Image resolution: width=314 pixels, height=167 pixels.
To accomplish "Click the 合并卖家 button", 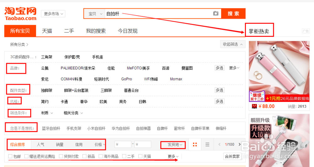I will (232, 156).
